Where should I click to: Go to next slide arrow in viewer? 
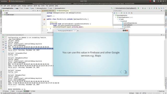126,72
